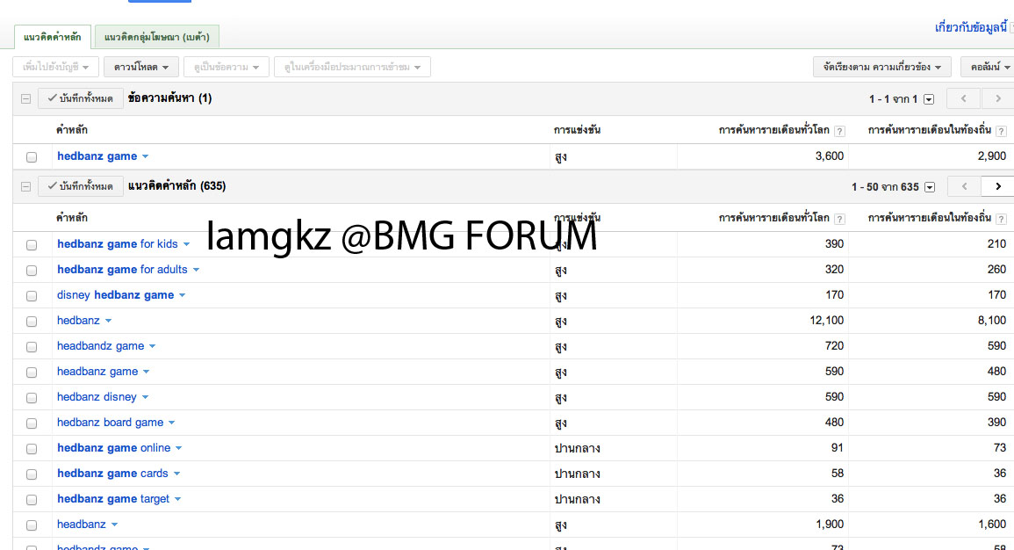Open the 1 - 1 จาก 1 page dropdown
The image size is (1014, 550).
coord(929,99)
